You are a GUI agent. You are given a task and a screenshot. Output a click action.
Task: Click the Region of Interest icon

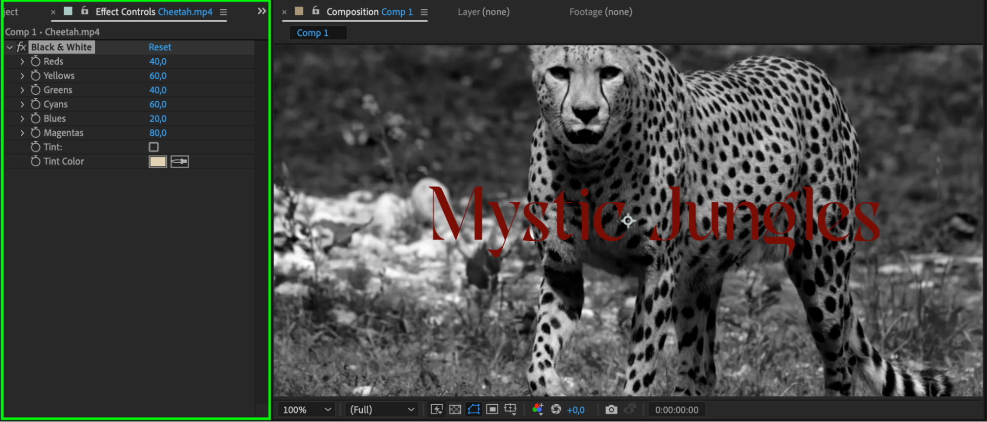(x=492, y=409)
